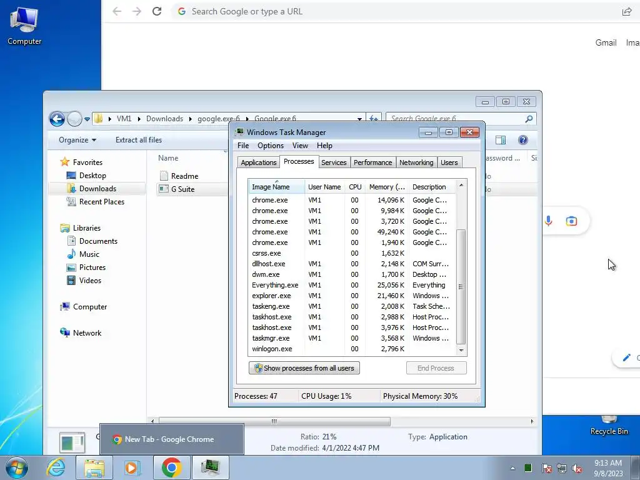Open the File menu in Task Manager
Image resolution: width=640 pixels, height=480 pixels.
tap(243, 146)
